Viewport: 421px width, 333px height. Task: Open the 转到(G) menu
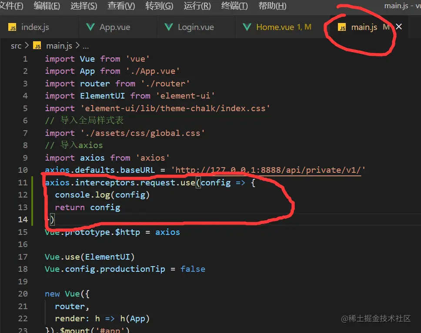tap(159, 6)
